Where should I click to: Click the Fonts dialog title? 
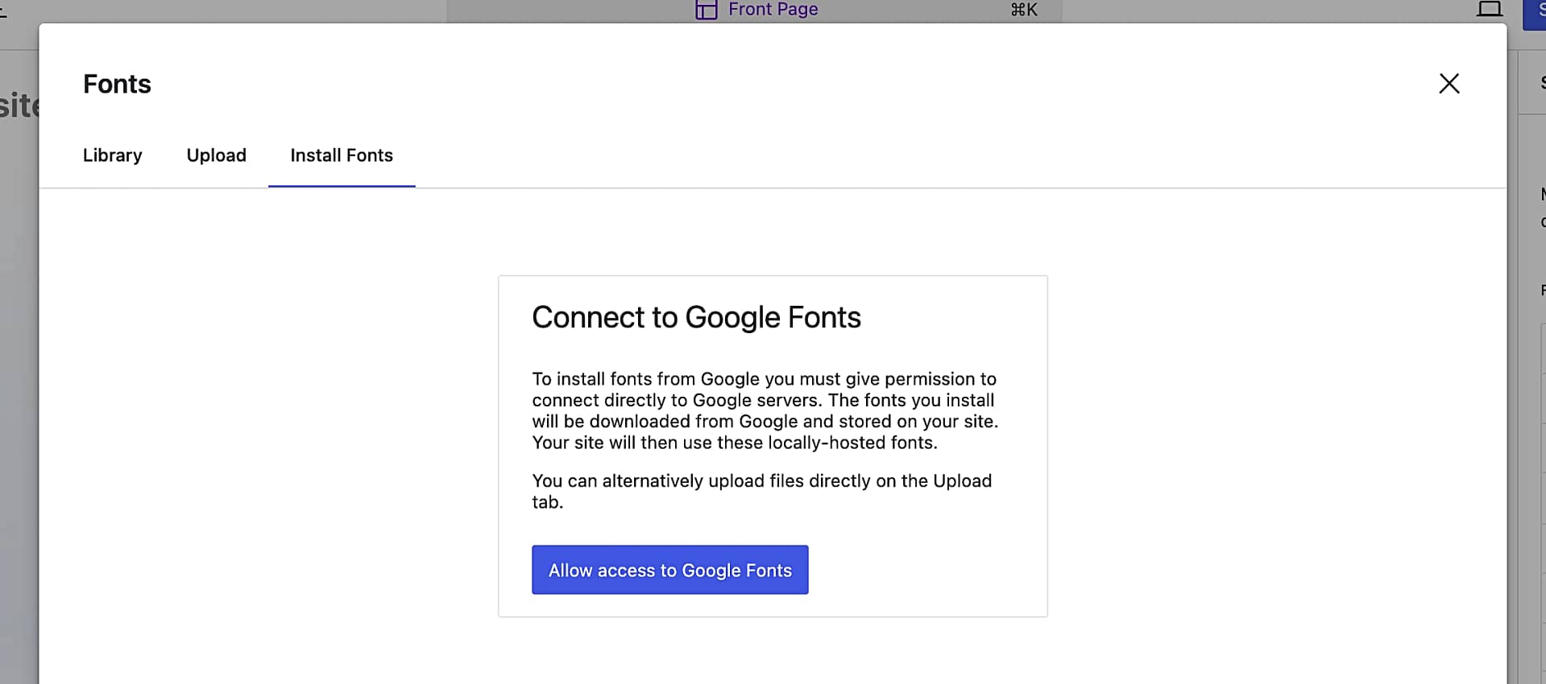coord(117,84)
